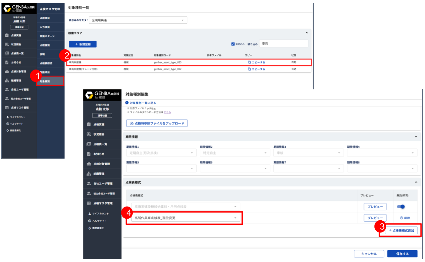The width and height of the screenshot is (425, 262).
Task: Click the 点検表様式追加 button
Action: point(401,231)
